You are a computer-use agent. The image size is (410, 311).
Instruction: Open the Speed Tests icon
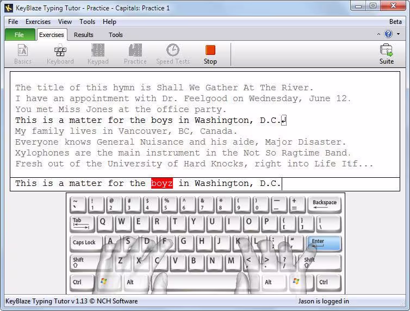pos(173,54)
